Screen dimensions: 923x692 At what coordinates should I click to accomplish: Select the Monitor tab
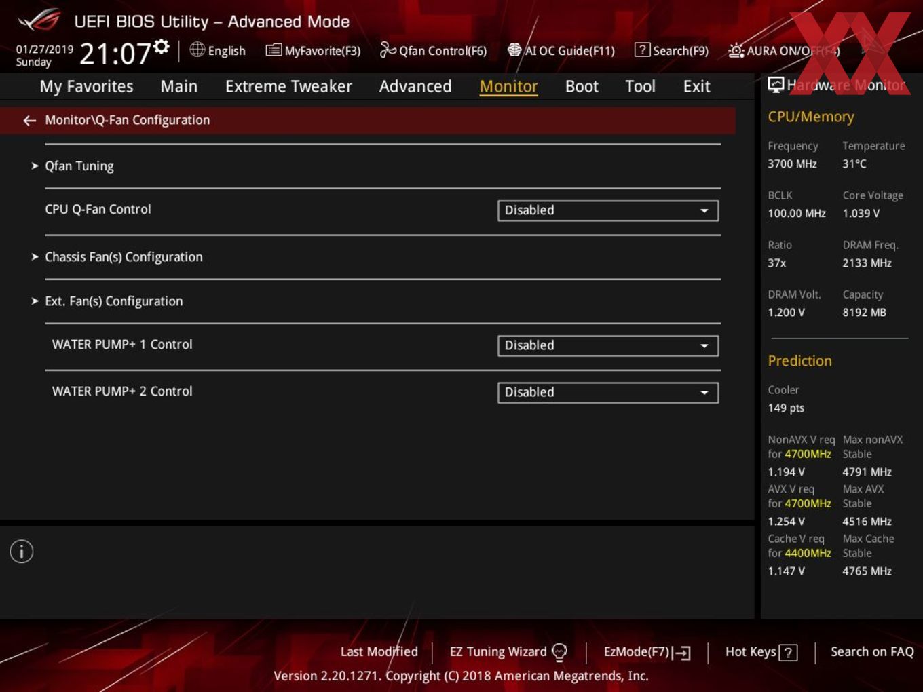click(x=509, y=86)
